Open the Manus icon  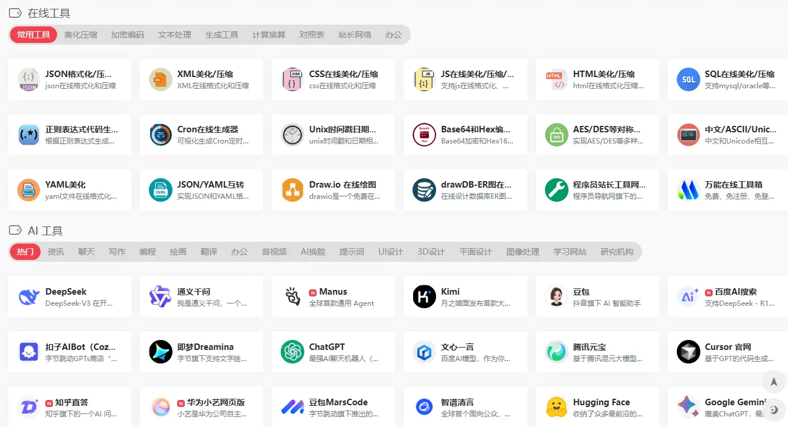click(x=292, y=297)
